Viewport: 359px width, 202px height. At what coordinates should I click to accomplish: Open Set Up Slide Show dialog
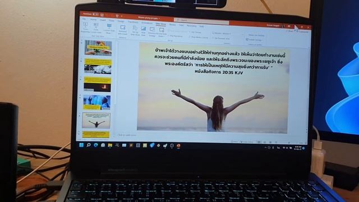135,30
